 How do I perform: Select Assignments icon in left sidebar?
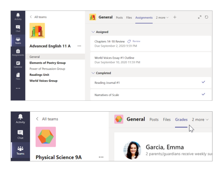tap(18, 53)
